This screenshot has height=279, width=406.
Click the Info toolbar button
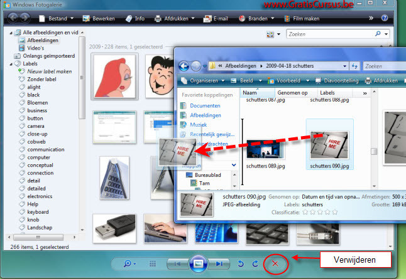pos(135,19)
